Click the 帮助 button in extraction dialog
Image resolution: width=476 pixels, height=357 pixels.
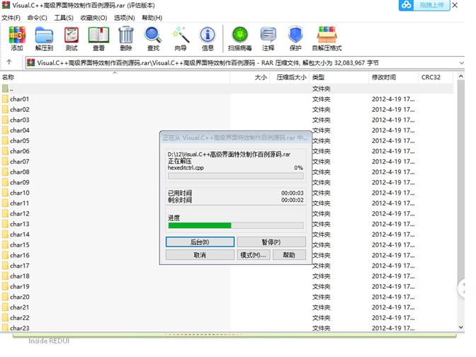tap(289, 255)
